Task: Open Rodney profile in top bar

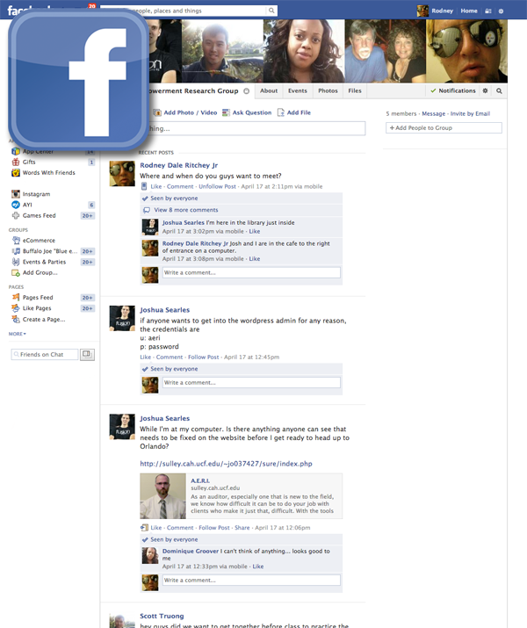Action: pyautogui.click(x=436, y=11)
